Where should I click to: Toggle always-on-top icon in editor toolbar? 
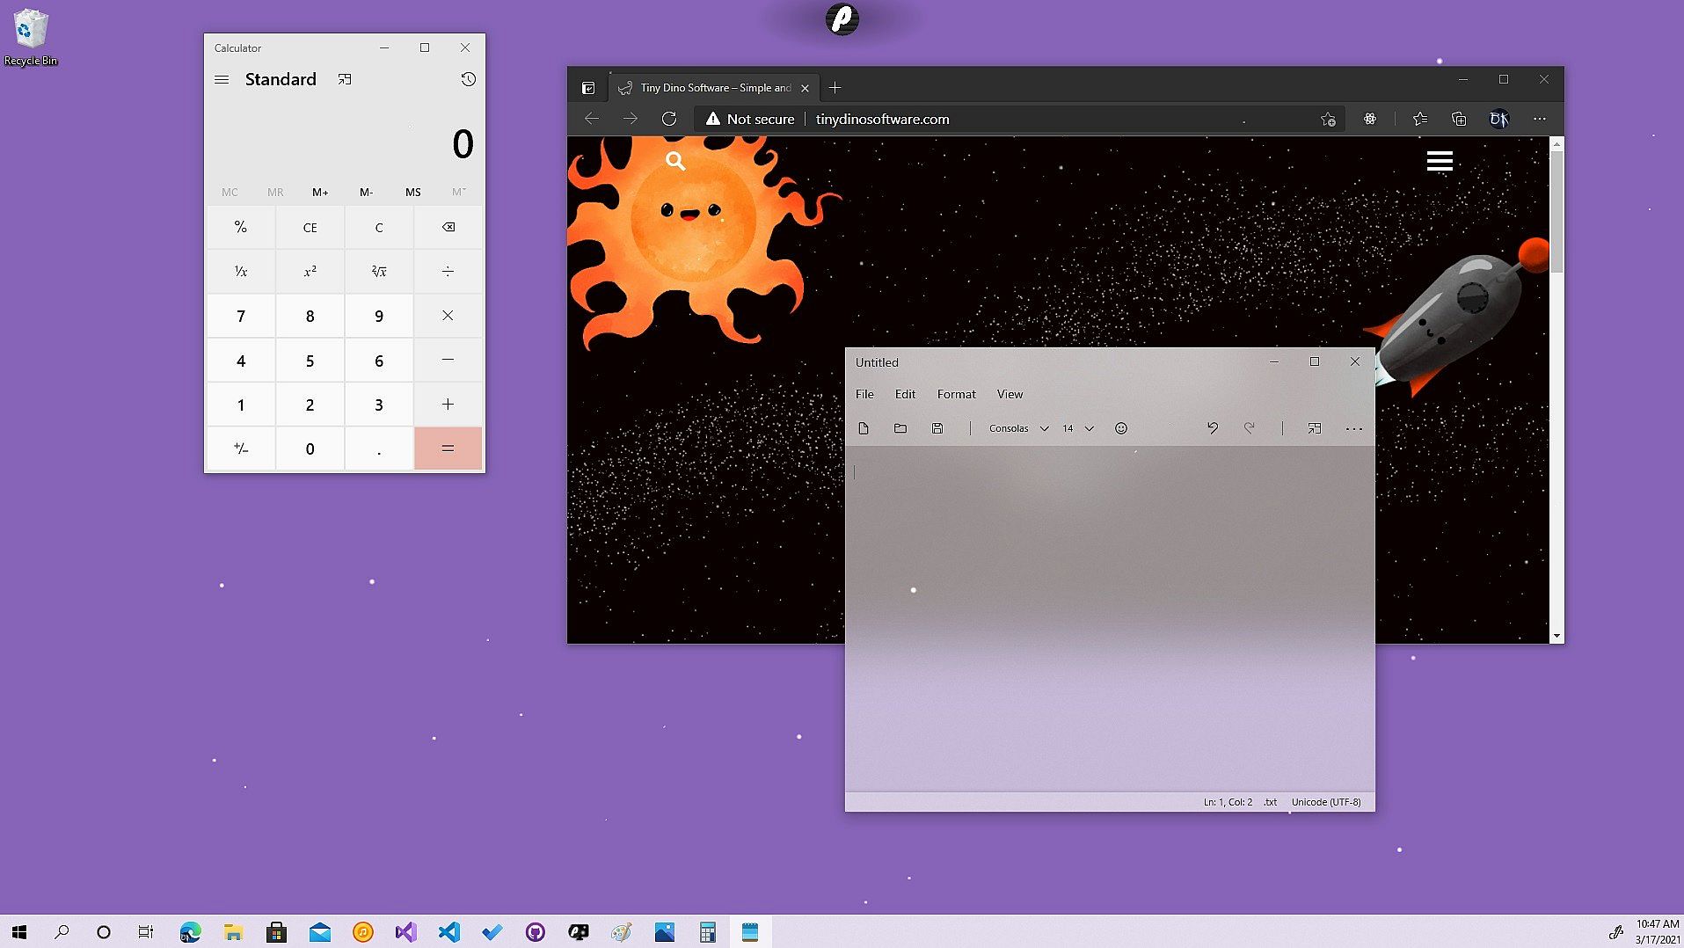[x=1314, y=428]
